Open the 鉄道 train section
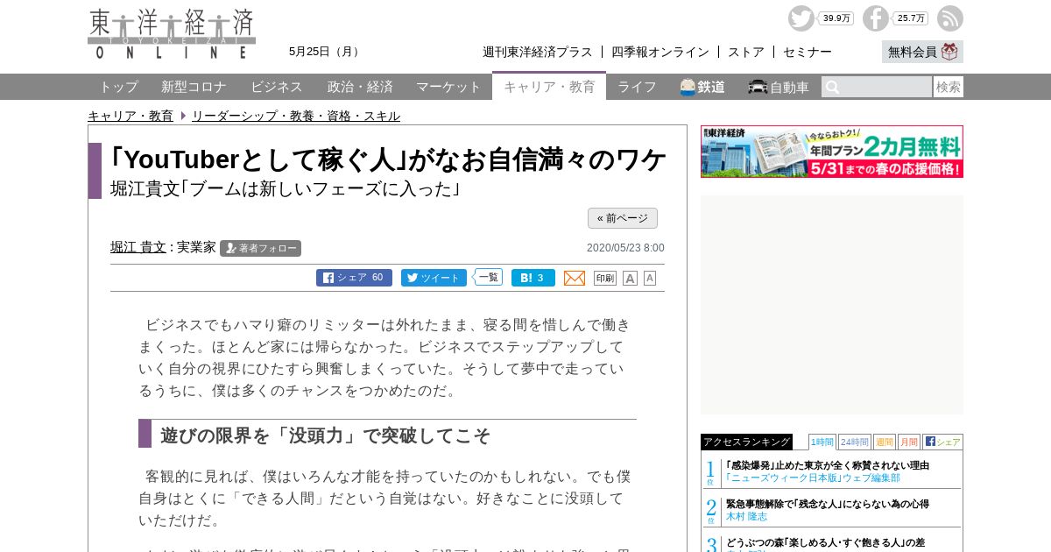Screen dimensions: 1051x552 (702, 87)
